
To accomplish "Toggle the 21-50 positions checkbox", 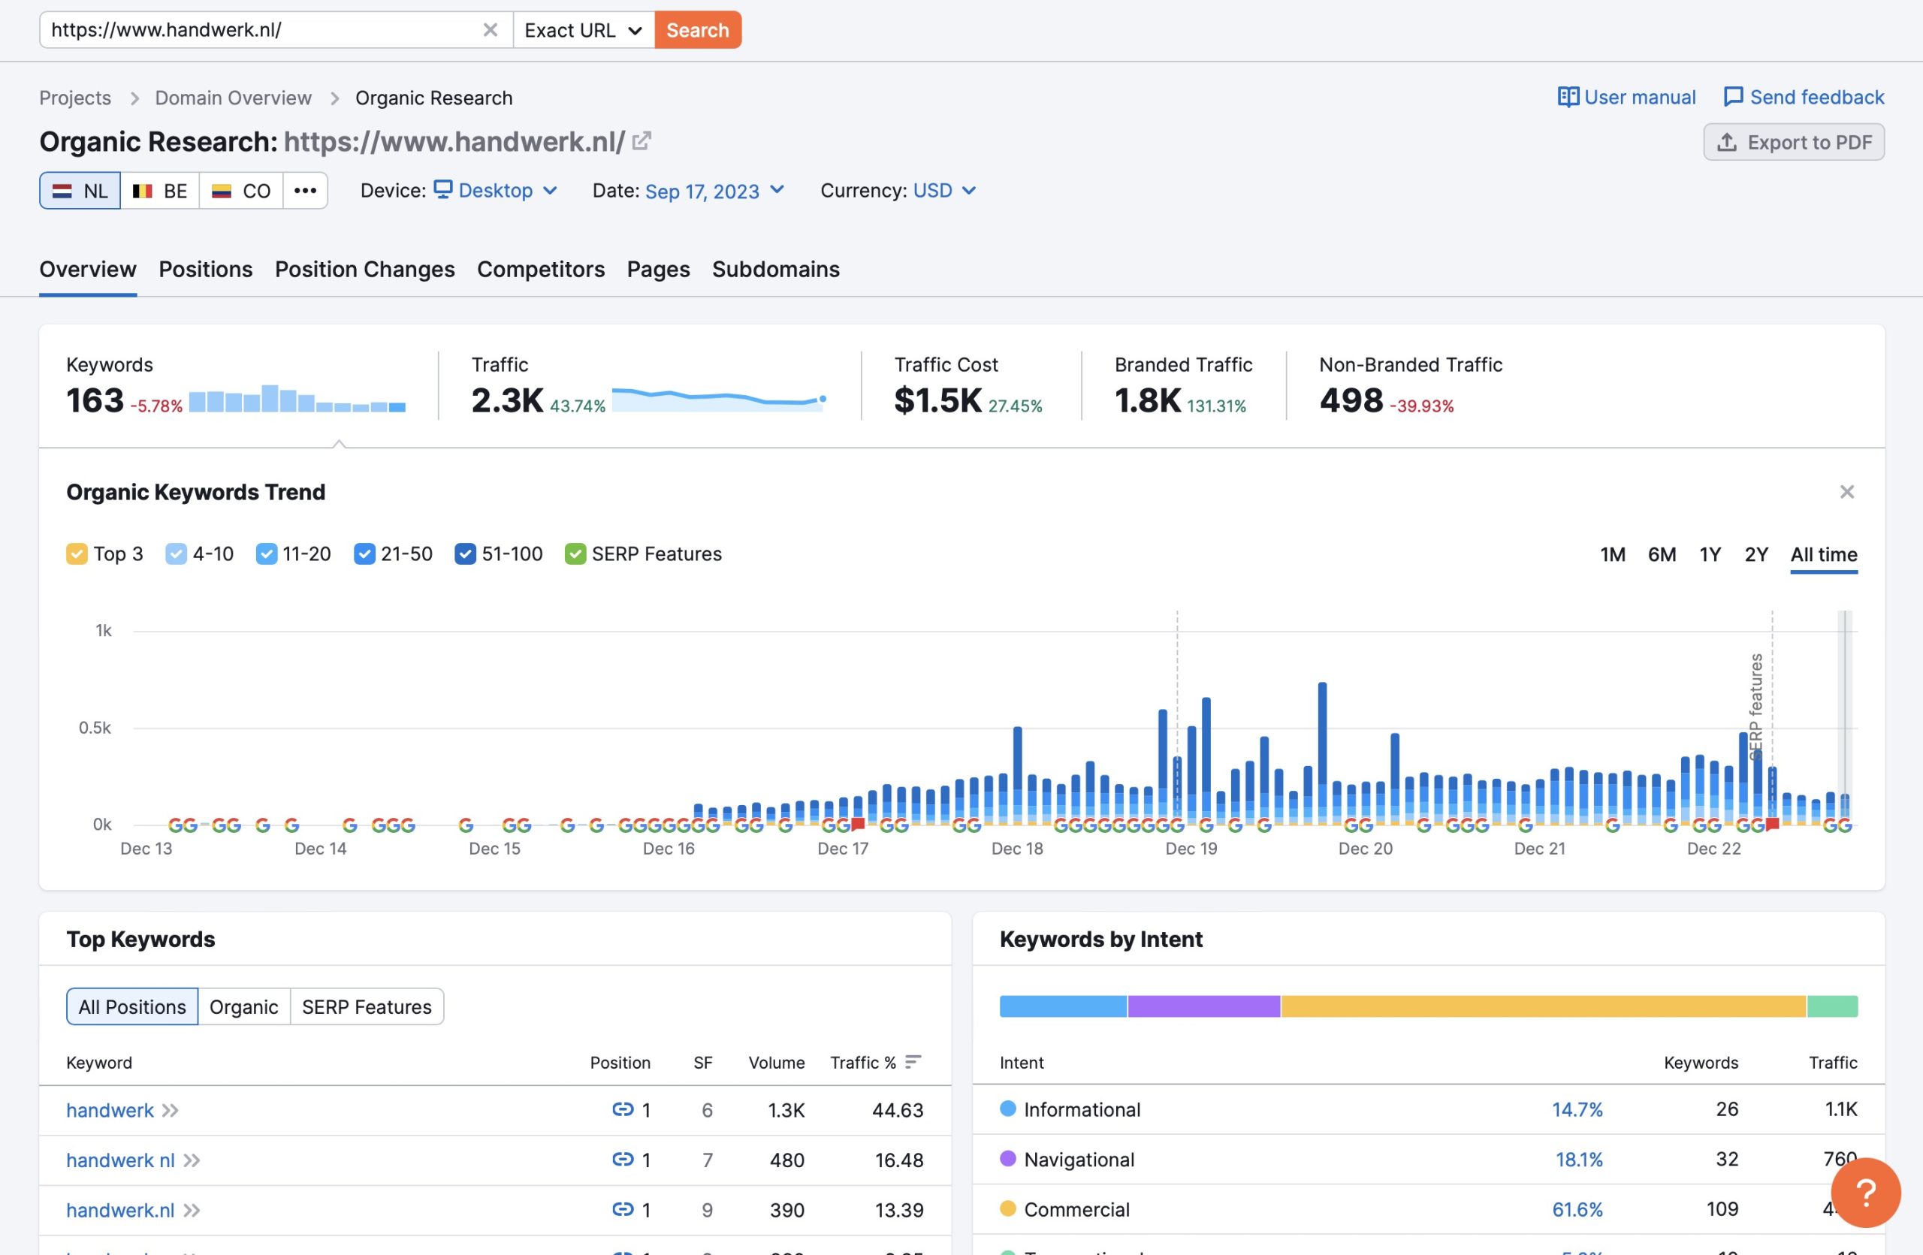I will click(x=364, y=554).
